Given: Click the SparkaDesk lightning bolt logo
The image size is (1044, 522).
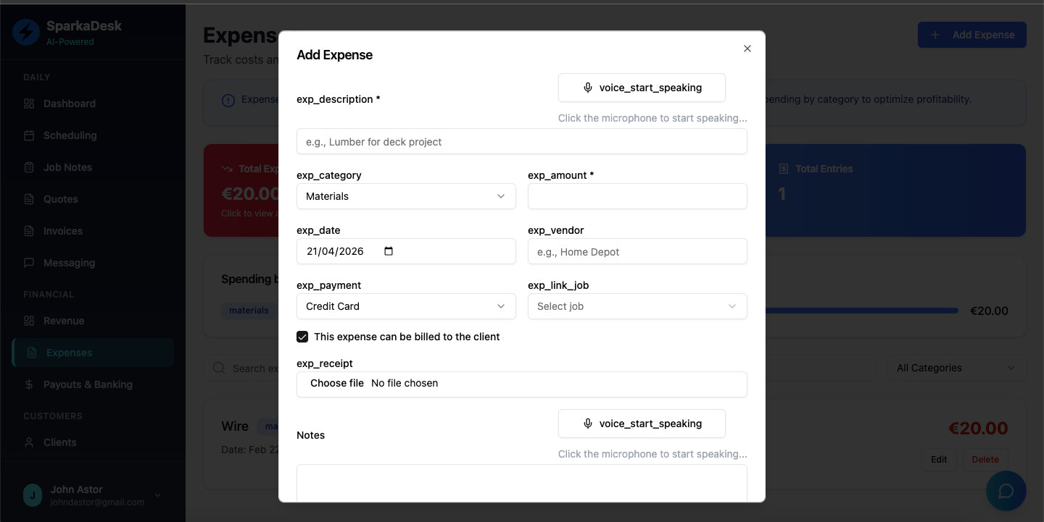Looking at the screenshot, I should [26, 33].
